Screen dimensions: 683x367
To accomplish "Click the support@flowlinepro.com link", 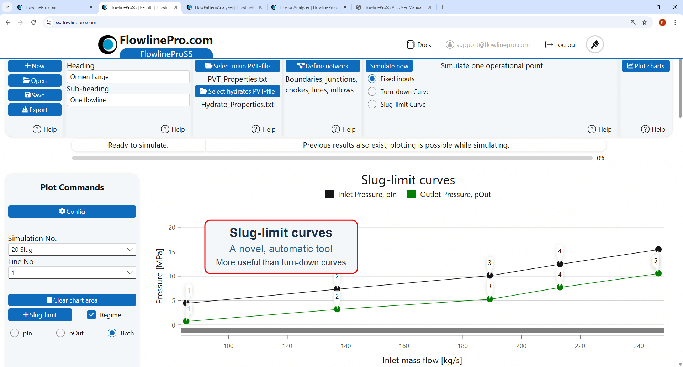I will point(493,44).
